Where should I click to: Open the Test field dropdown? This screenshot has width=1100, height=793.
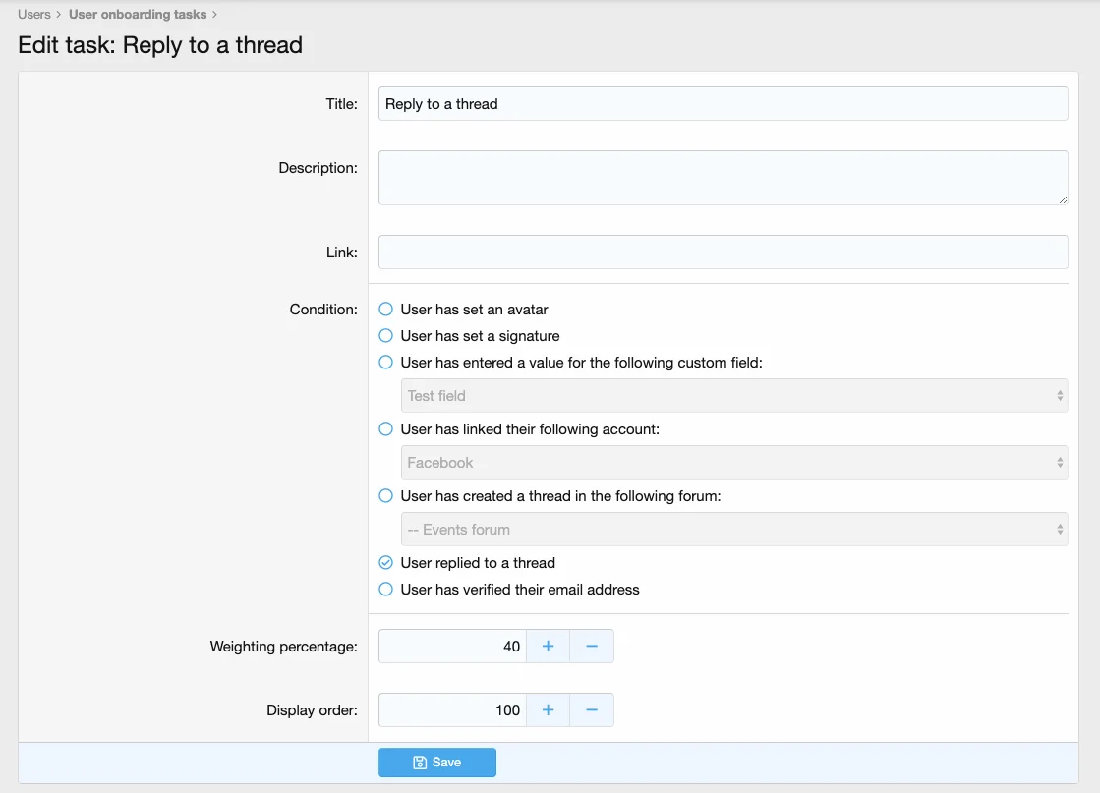point(733,396)
